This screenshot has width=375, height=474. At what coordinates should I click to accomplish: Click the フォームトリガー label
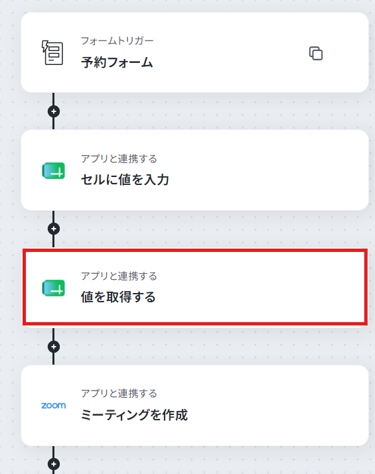point(117,41)
